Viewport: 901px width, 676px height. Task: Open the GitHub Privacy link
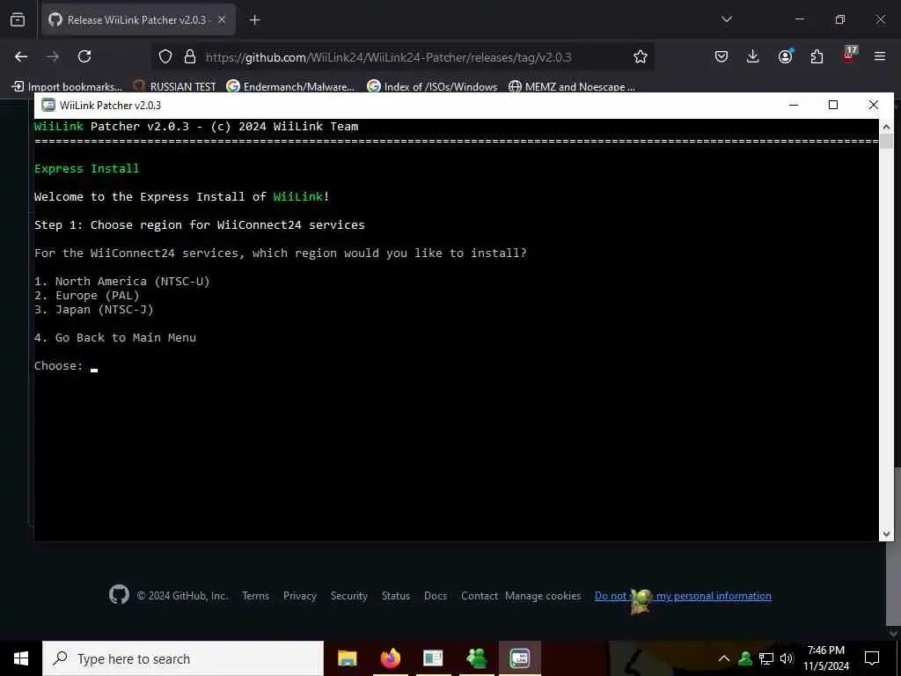pyautogui.click(x=300, y=596)
